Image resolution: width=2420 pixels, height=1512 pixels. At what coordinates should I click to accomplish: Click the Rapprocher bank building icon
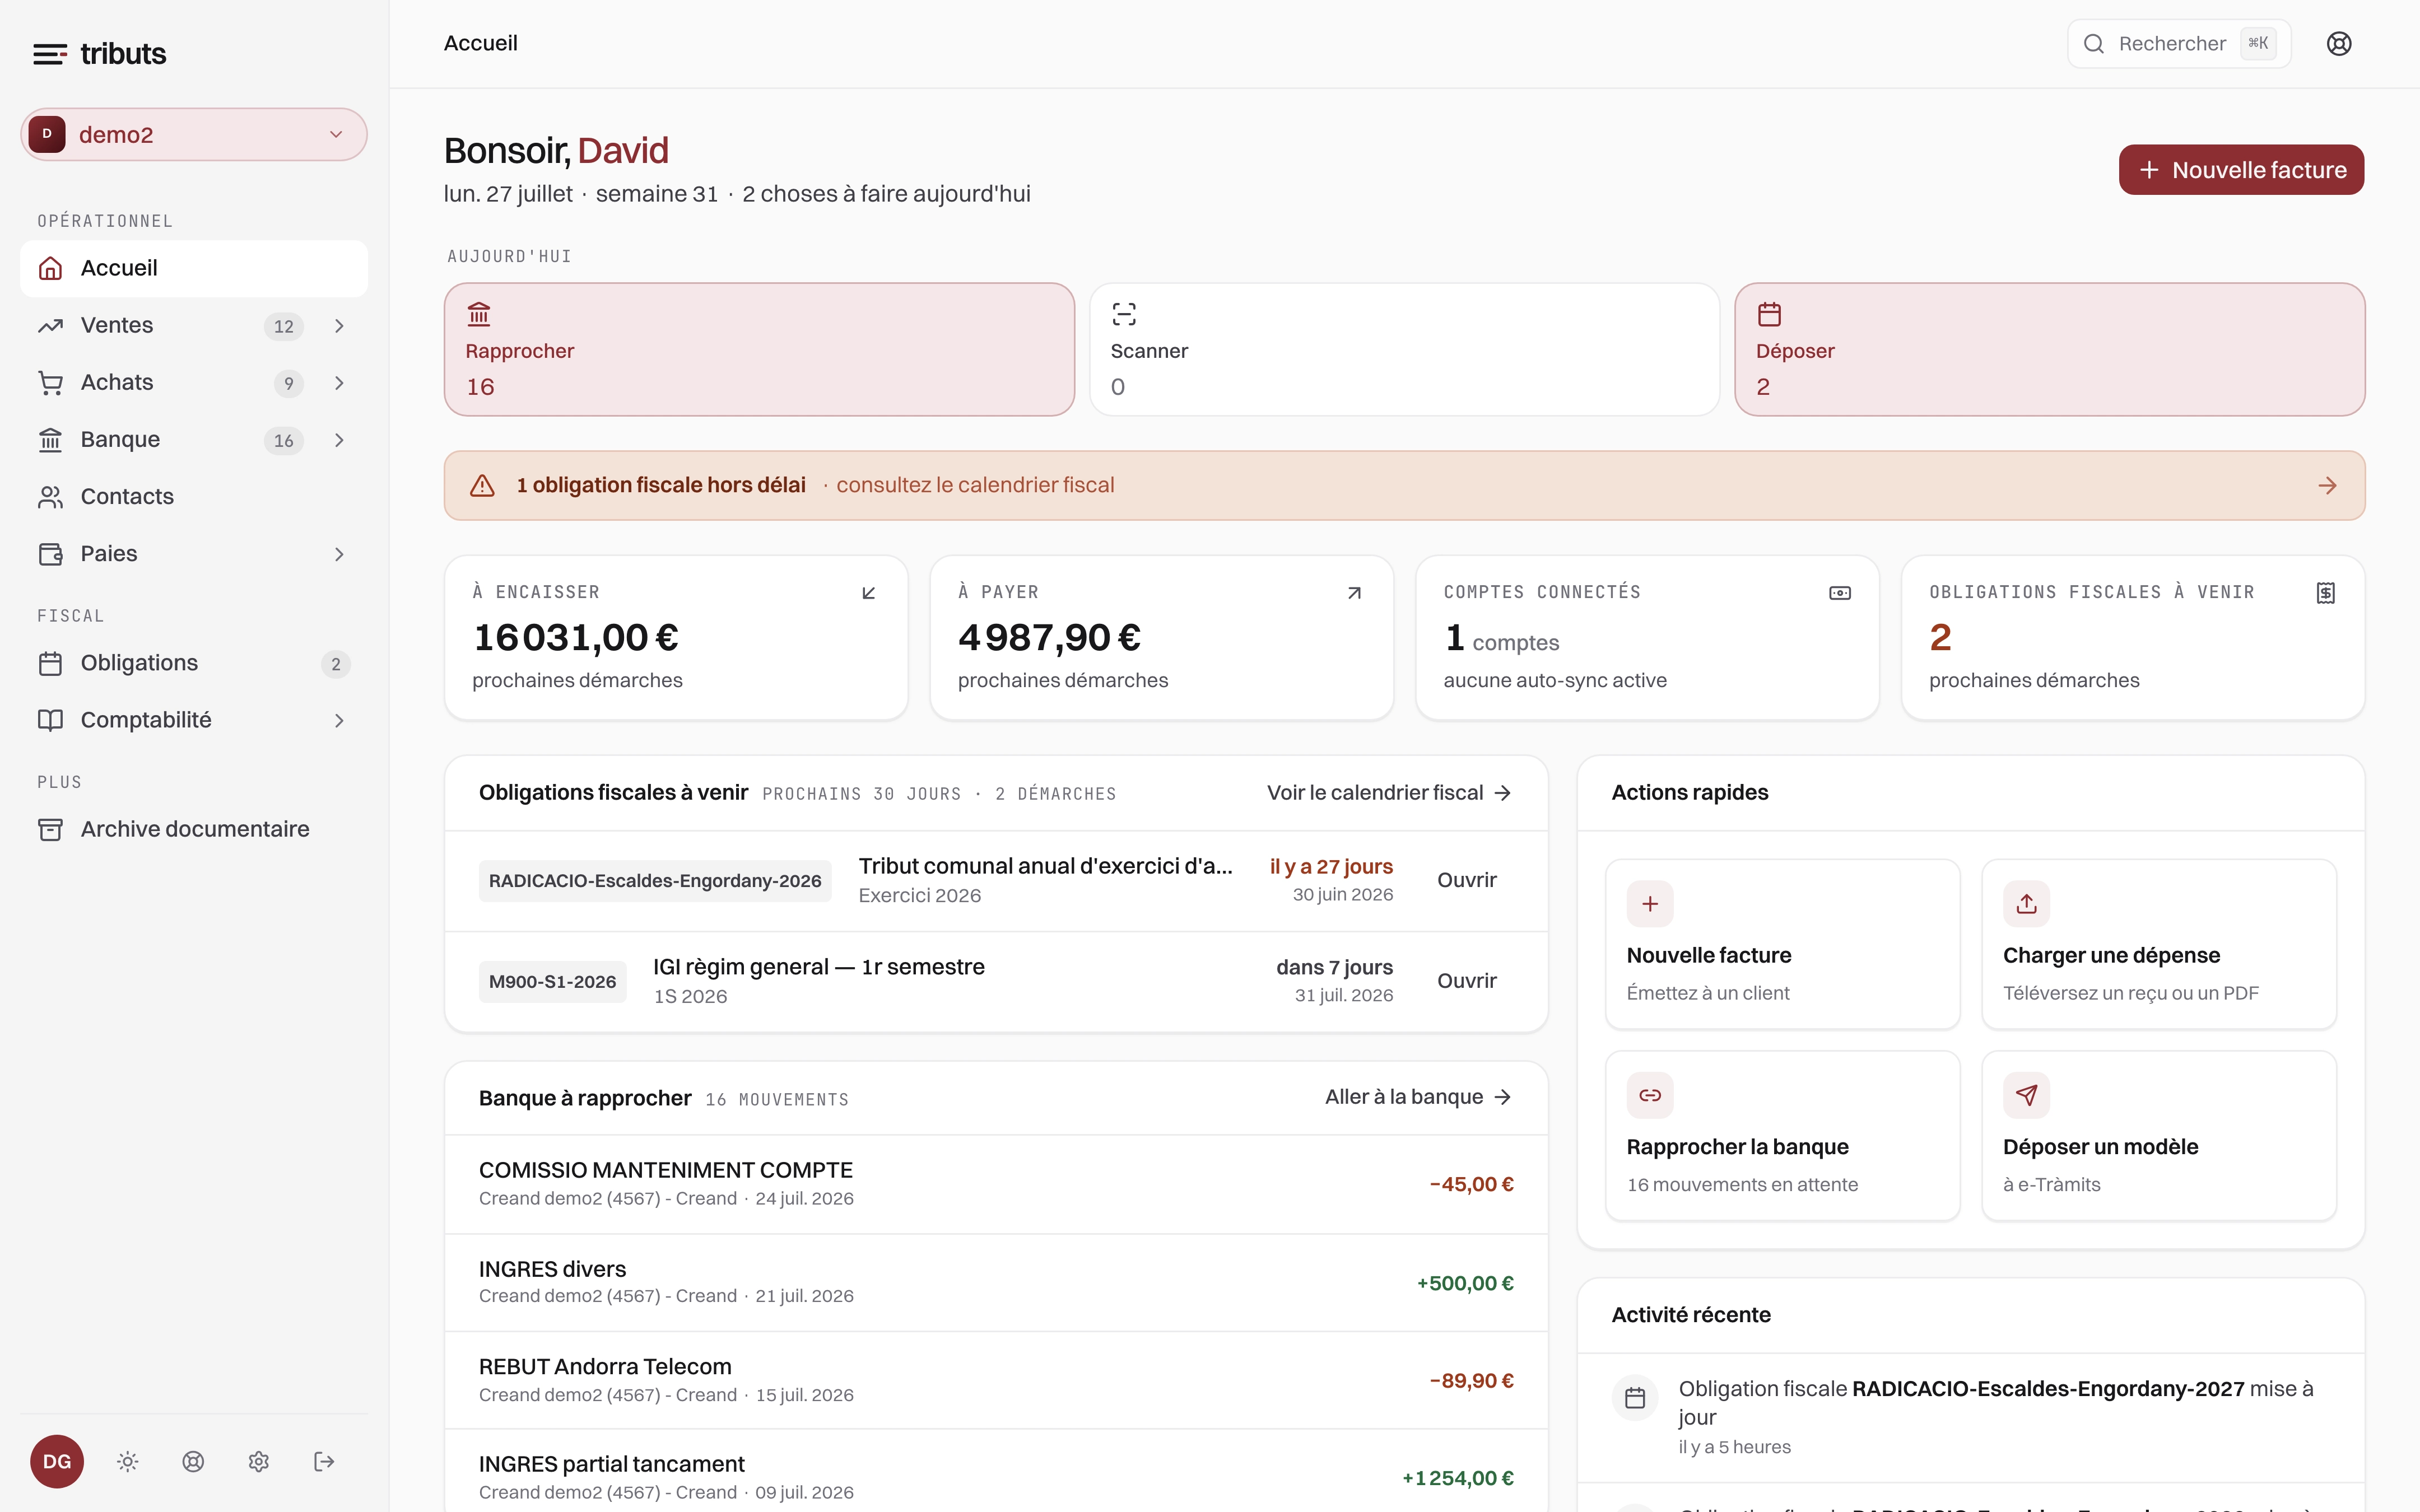coord(479,314)
